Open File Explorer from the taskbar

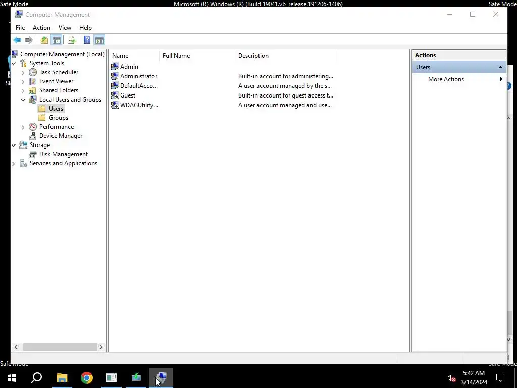[62, 378]
